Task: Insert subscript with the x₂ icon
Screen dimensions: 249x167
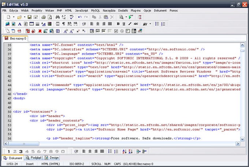Action: (84, 31)
